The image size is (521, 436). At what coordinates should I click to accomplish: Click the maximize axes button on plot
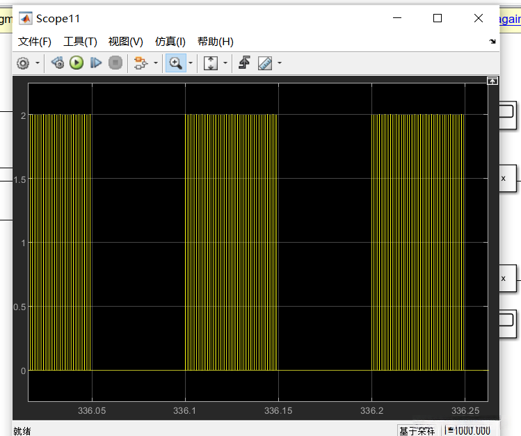(x=492, y=81)
